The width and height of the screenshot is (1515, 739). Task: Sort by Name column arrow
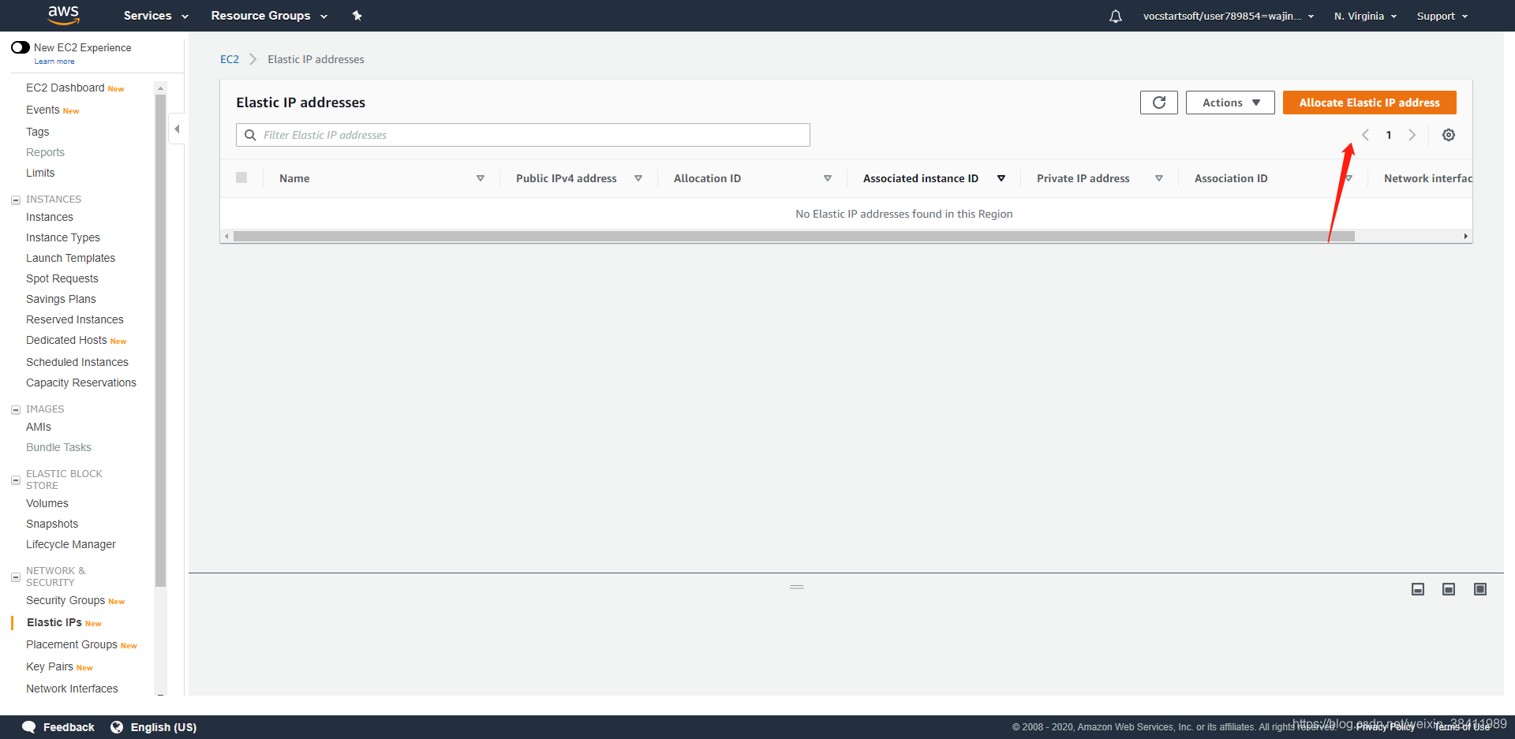(x=480, y=178)
